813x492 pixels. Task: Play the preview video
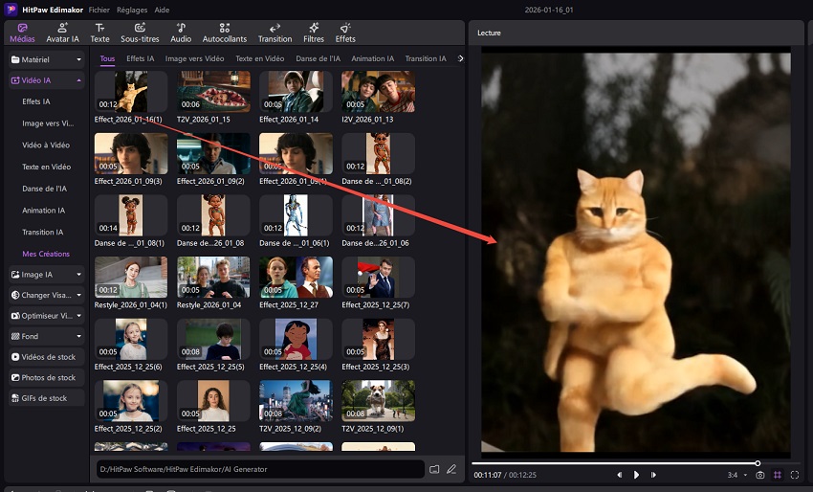point(636,475)
